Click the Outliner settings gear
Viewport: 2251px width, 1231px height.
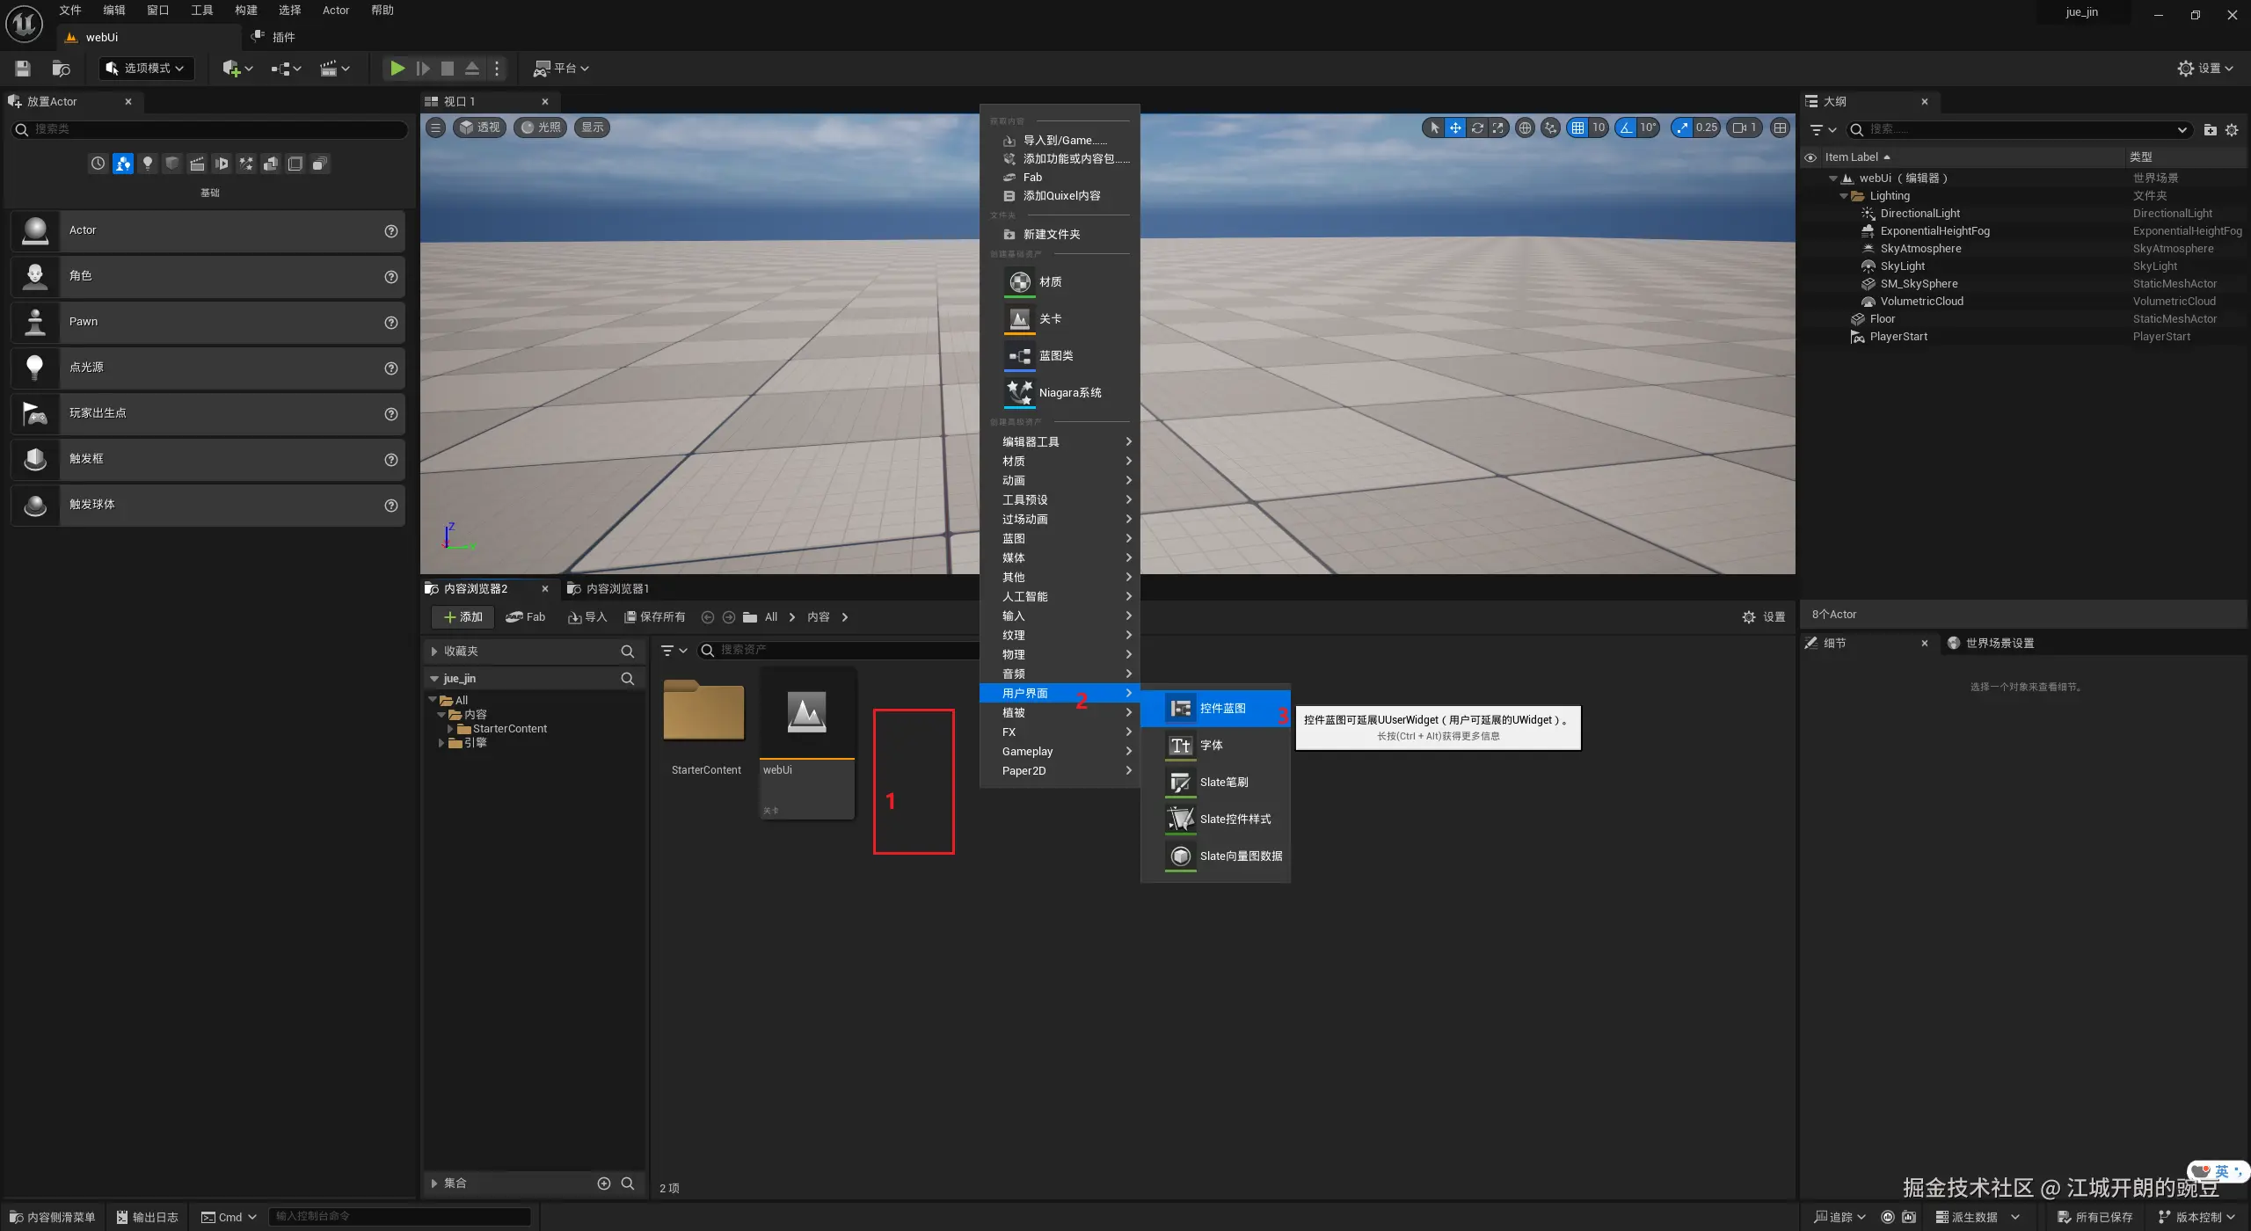pos(2232,130)
